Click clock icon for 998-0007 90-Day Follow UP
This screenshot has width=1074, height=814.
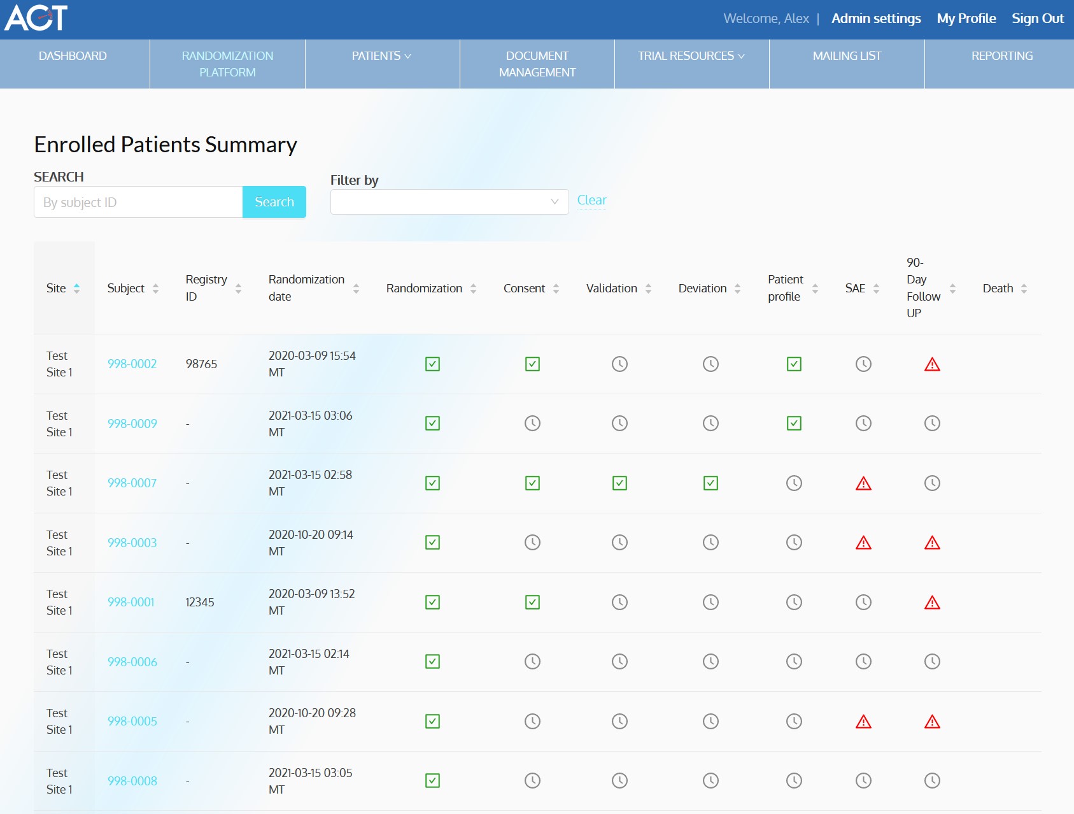click(x=932, y=483)
